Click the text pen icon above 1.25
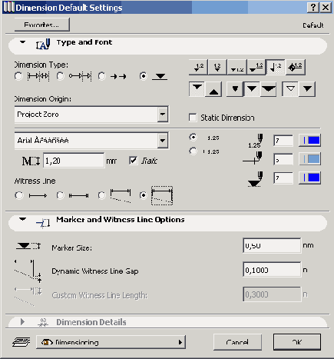Viewport: 334px width, 359px height. [x=256, y=141]
